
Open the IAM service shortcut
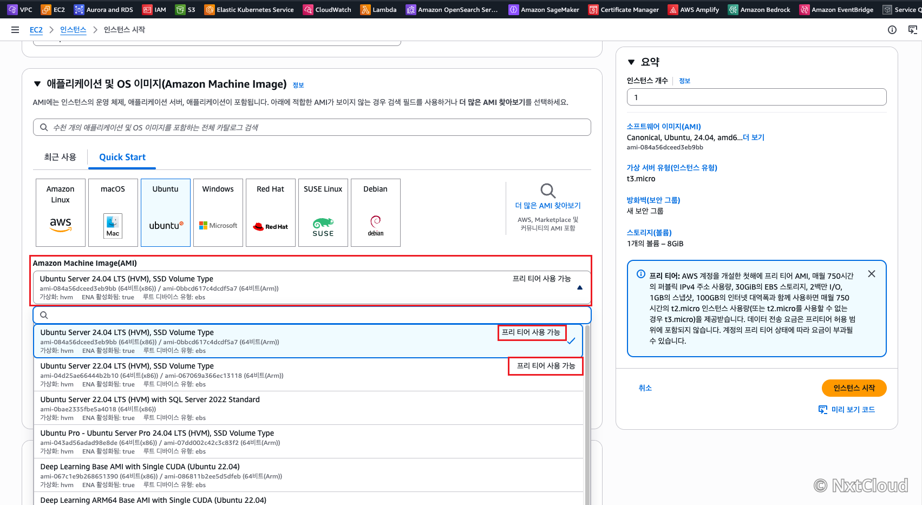click(154, 9)
